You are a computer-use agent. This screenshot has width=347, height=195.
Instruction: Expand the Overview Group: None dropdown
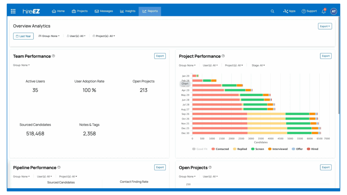tap(49, 36)
